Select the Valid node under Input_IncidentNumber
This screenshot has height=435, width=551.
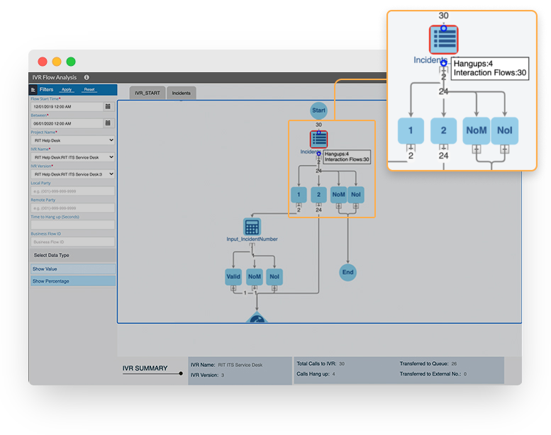point(233,277)
